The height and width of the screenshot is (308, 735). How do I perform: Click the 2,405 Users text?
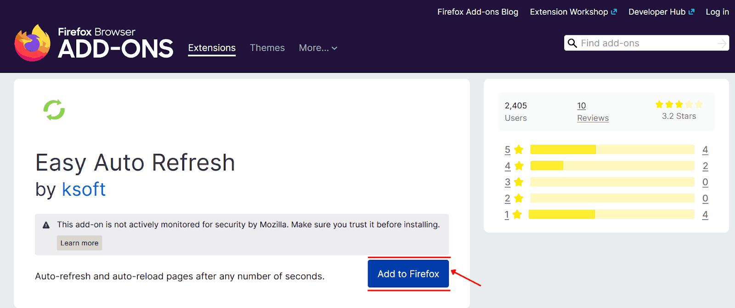pos(516,112)
